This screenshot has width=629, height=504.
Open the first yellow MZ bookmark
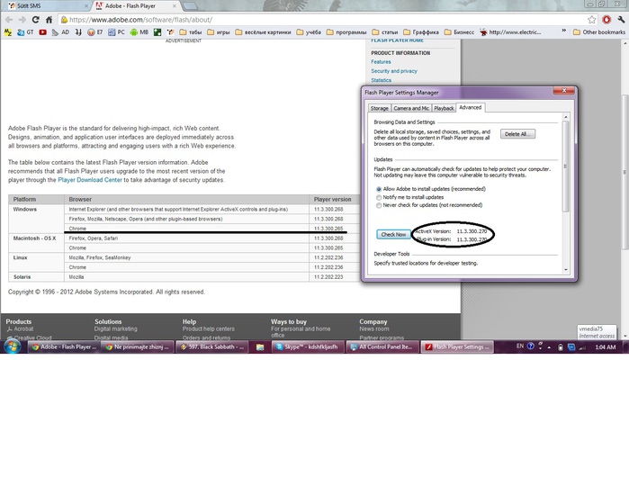pos(8,32)
